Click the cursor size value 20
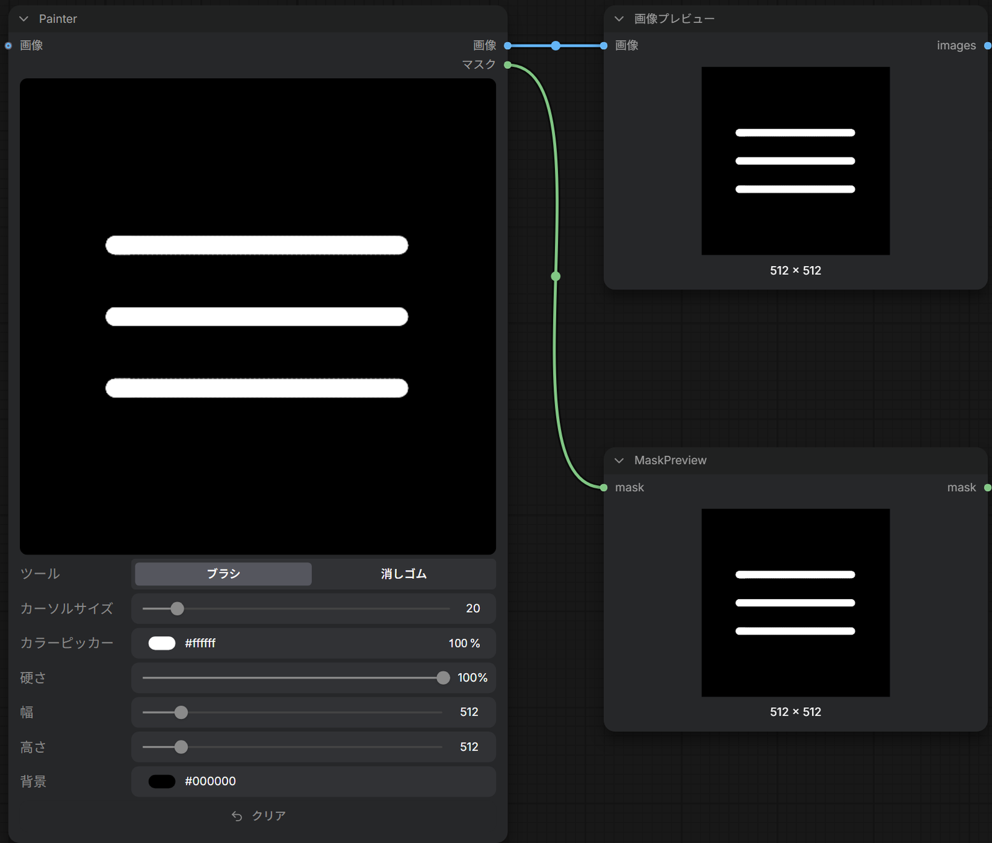This screenshot has width=992, height=843. coord(473,609)
